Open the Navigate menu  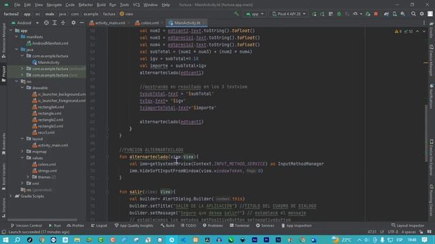tap(54, 5)
